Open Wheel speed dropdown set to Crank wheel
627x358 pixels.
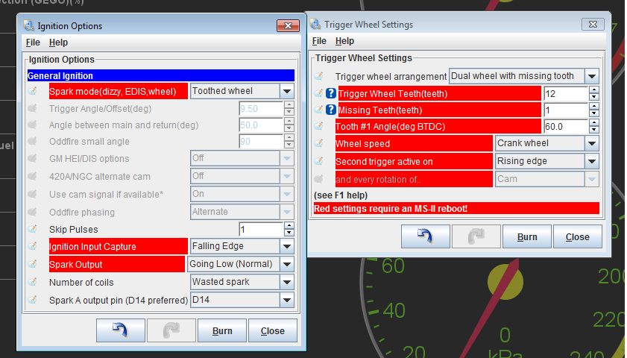pyautogui.click(x=591, y=143)
